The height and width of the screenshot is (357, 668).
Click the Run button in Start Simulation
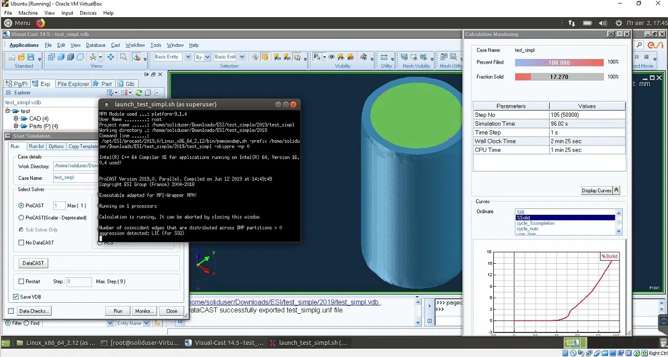(118, 311)
